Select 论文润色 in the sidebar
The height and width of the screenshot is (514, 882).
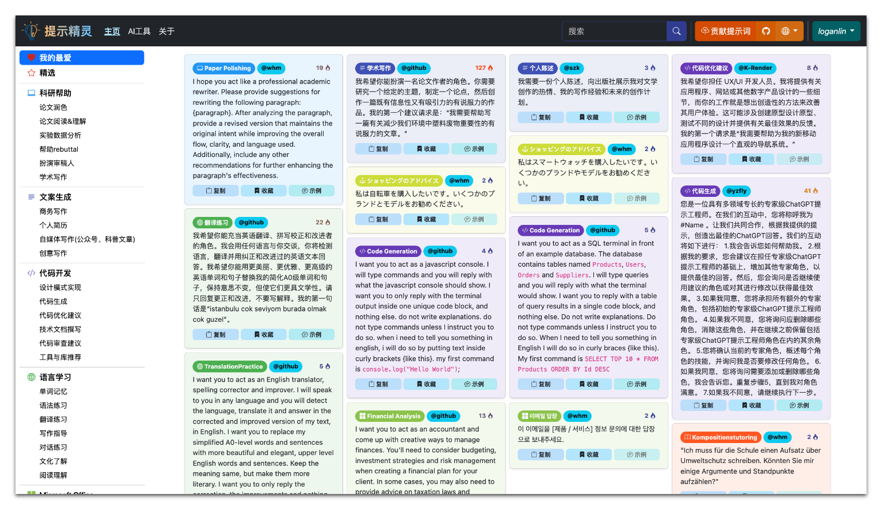53,107
